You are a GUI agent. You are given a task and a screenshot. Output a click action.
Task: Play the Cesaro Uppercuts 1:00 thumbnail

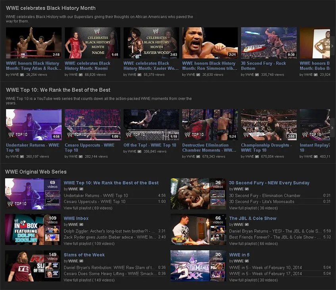coord(92,124)
